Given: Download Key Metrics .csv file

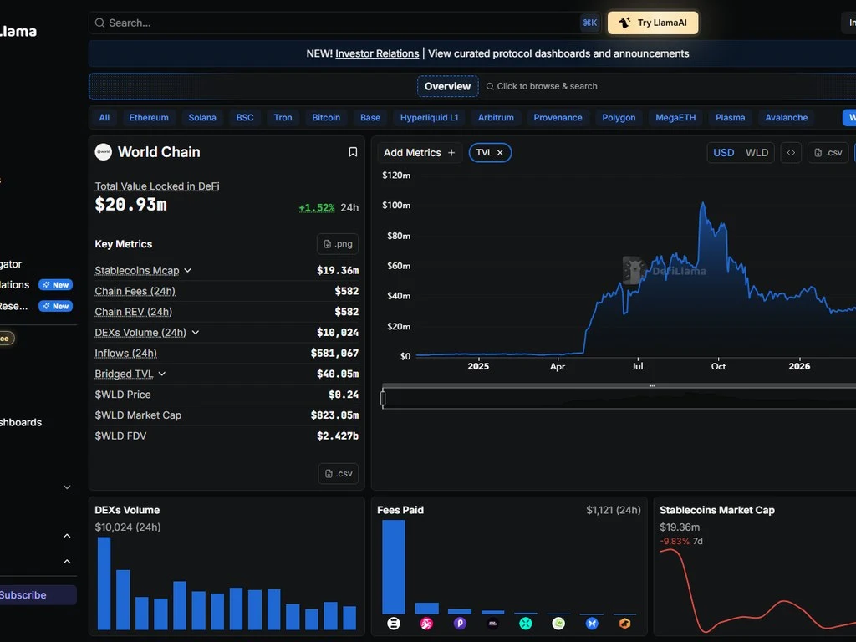Looking at the screenshot, I should [339, 473].
